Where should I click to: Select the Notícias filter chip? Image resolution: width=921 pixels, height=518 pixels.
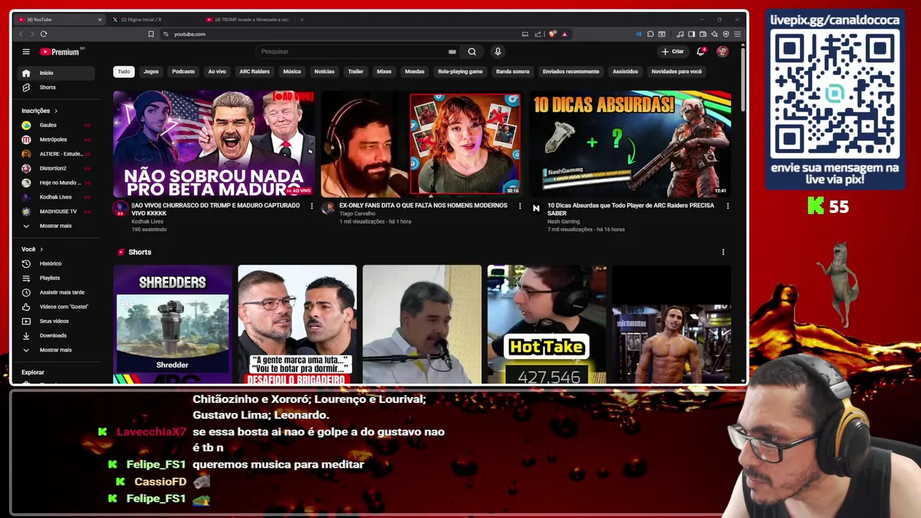(325, 71)
